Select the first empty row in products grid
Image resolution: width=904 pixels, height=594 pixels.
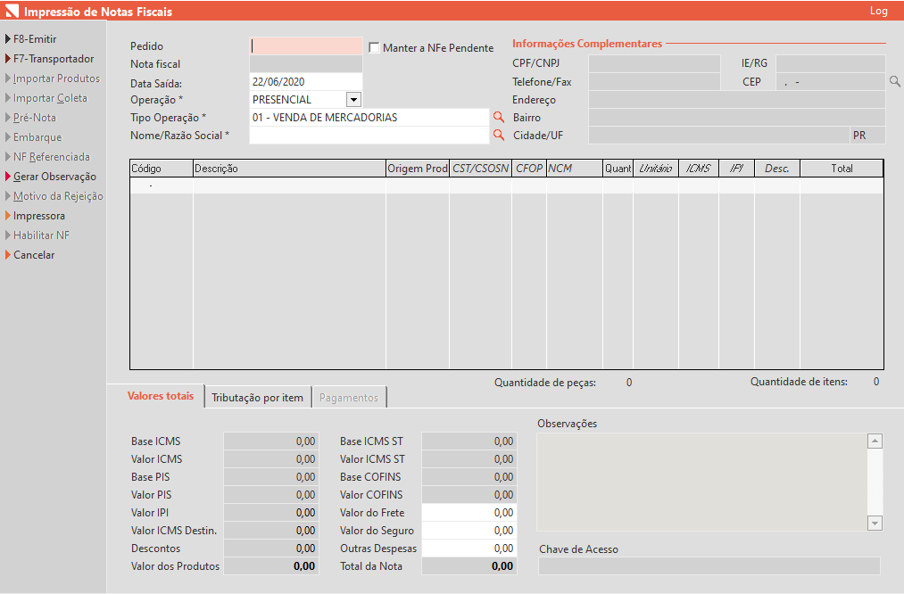(507, 186)
